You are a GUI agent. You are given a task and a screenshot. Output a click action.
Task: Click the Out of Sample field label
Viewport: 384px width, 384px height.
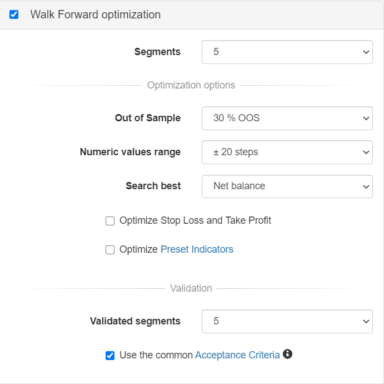[148, 118]
